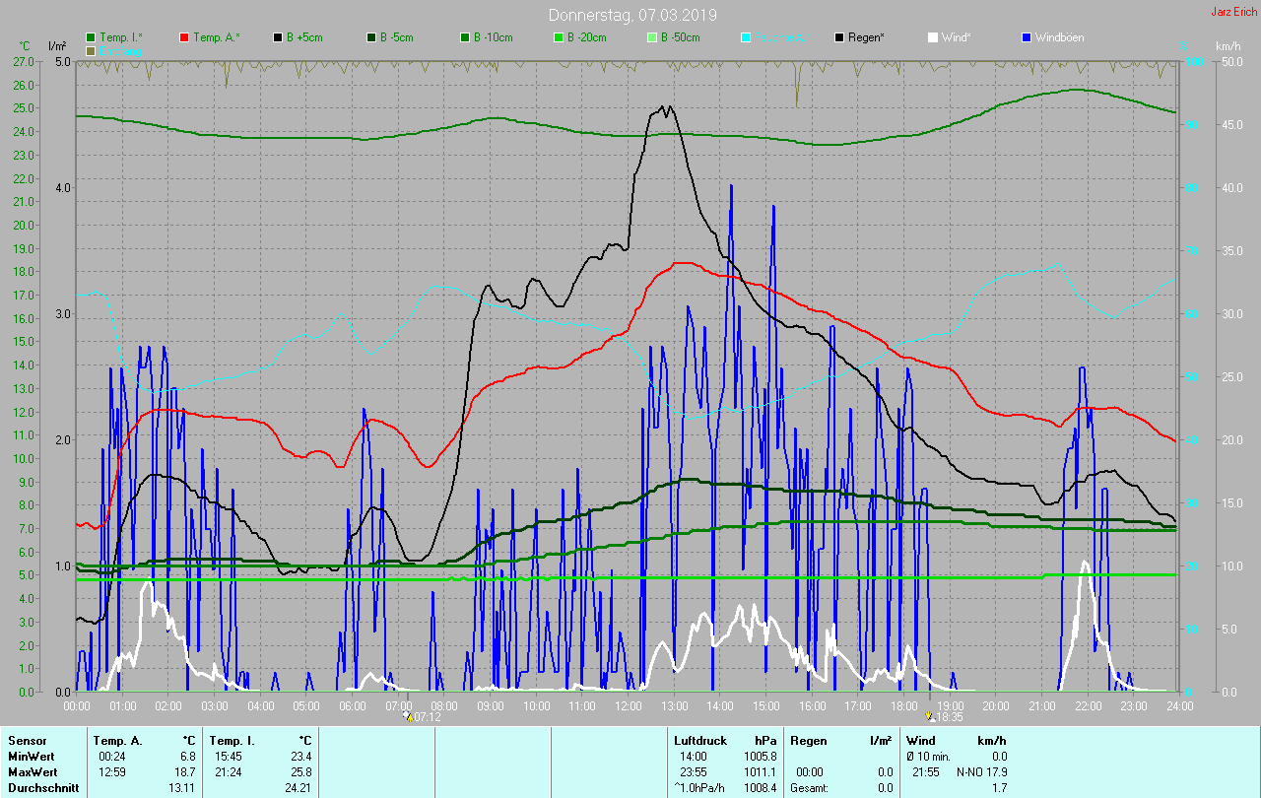Click the red Temp. A.* legend swatch
Viewport: 1261px width, 798px height.
(x=184, y=37)
